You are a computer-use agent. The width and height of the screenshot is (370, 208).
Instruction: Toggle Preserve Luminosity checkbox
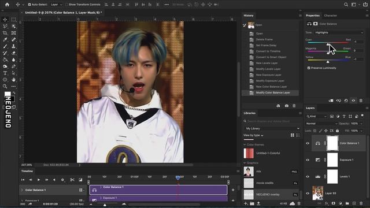tap(309, 68)
